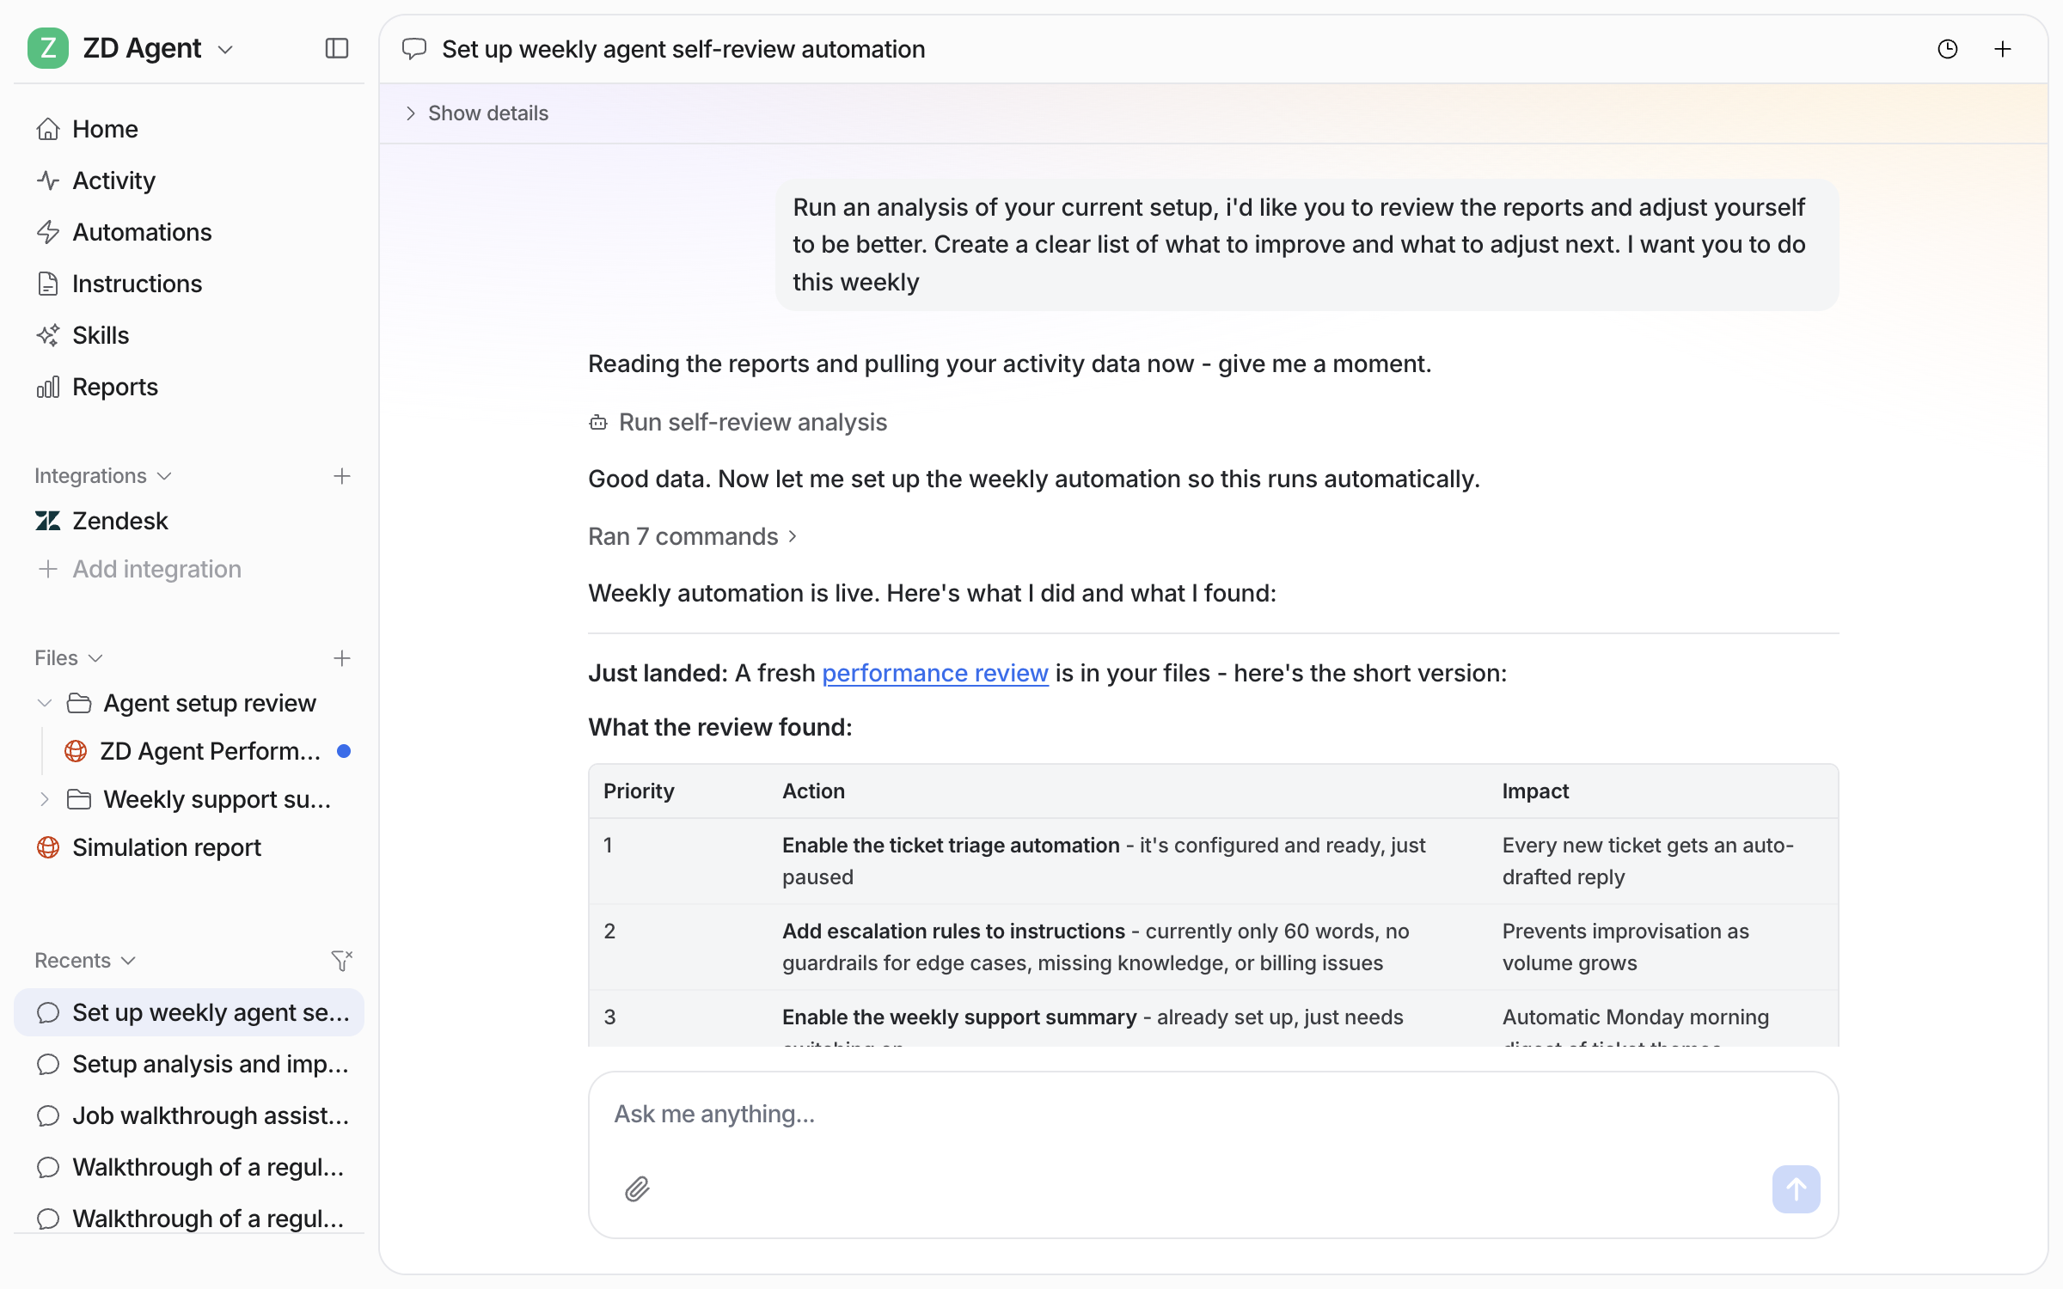This screenshot has width=2063, height=1289.
Task: Open 'Job walkthrough assist...' chat
Action: [x=189, y=1115]
